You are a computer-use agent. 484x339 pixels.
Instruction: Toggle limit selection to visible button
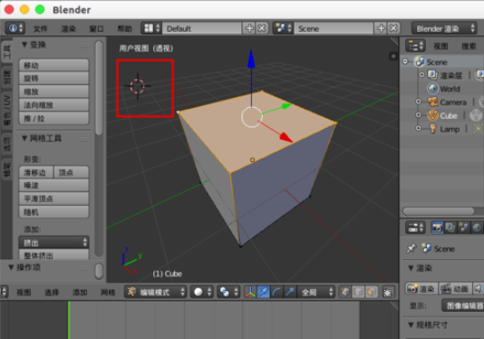pos(388,292)
